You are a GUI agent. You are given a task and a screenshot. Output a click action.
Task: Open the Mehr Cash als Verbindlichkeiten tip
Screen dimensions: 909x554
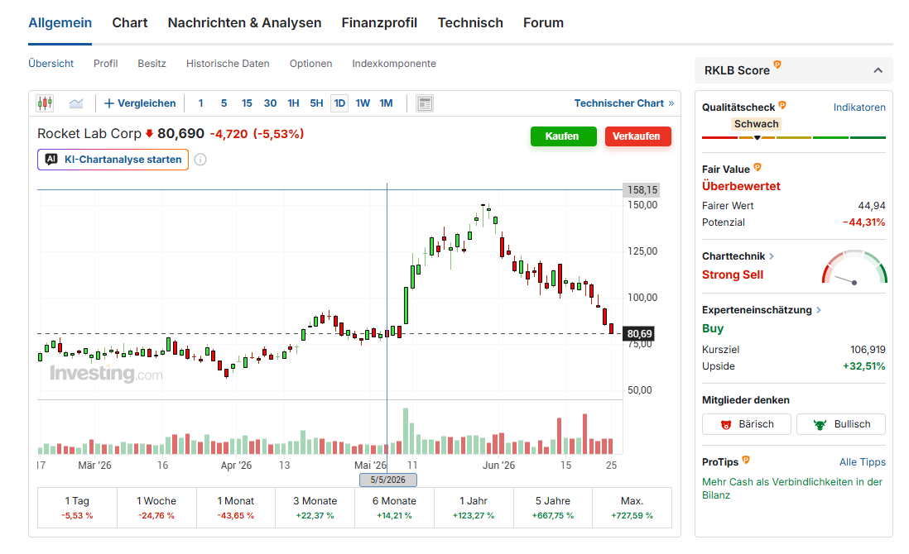[792, 489]
